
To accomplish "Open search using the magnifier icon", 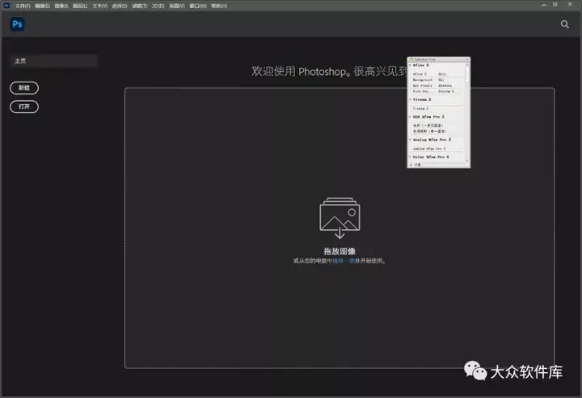I will pos(564,24).
